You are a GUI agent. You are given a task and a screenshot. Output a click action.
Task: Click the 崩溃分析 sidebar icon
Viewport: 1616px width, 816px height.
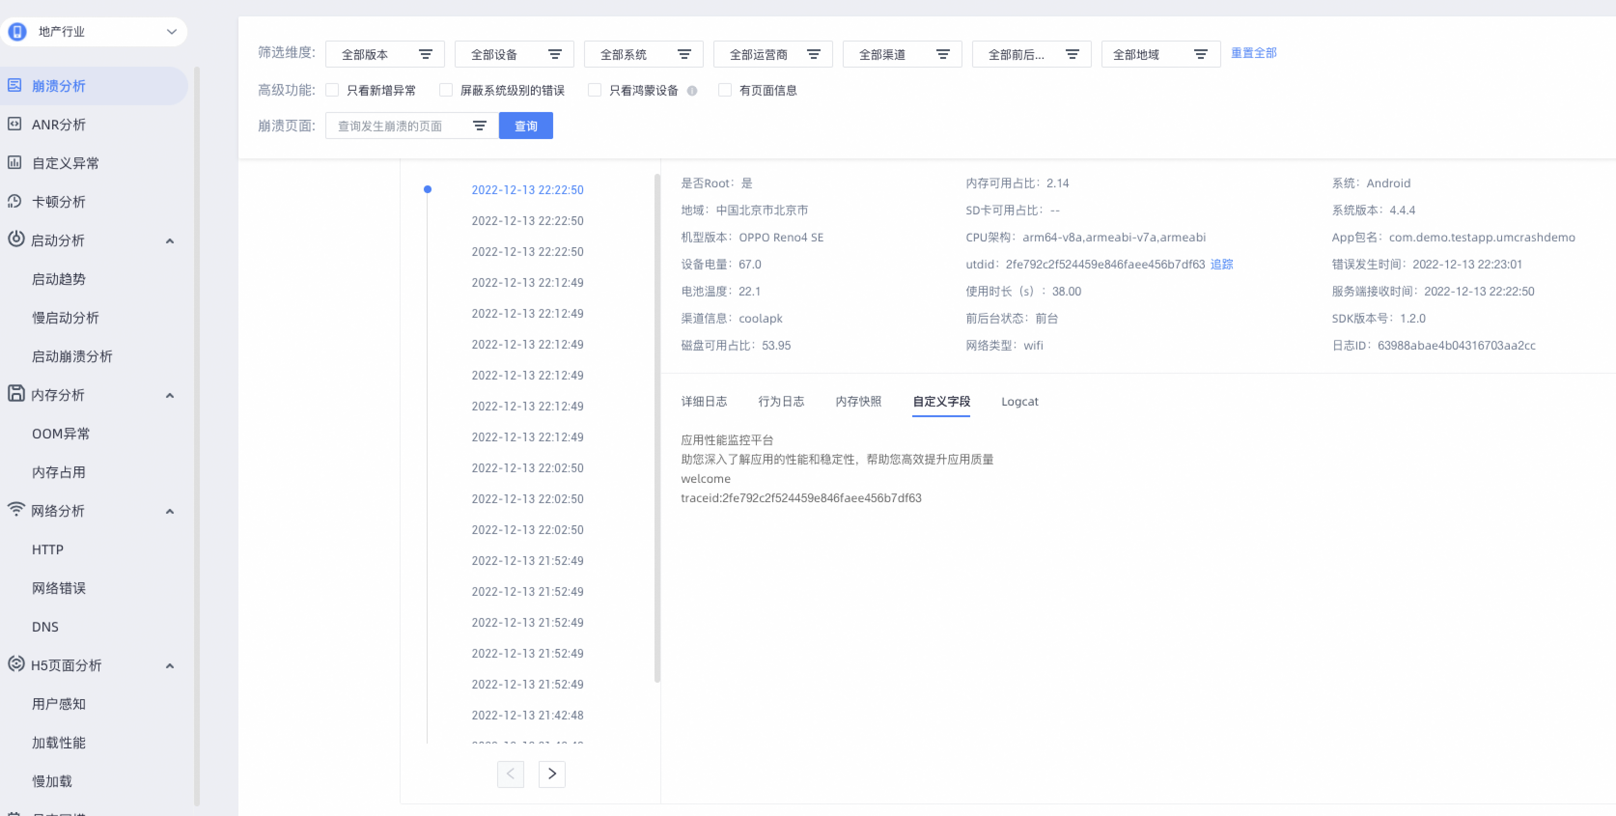click(14, 85)
